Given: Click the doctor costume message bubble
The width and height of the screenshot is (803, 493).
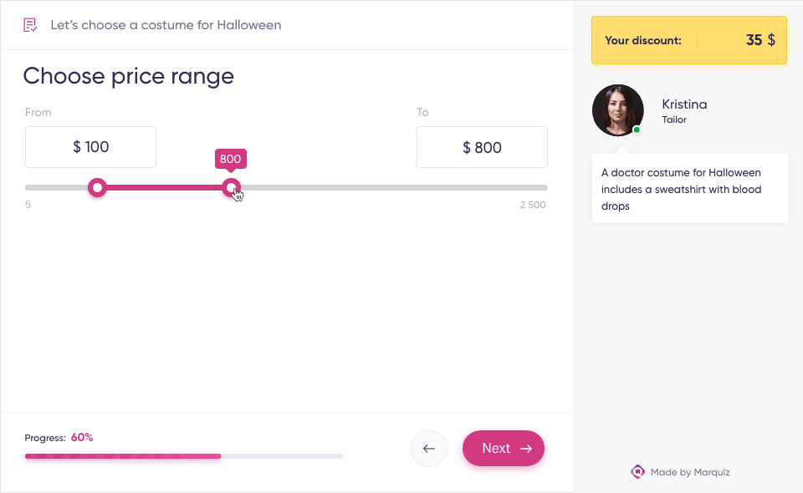Looking at the screenshot, I should 690,189.
